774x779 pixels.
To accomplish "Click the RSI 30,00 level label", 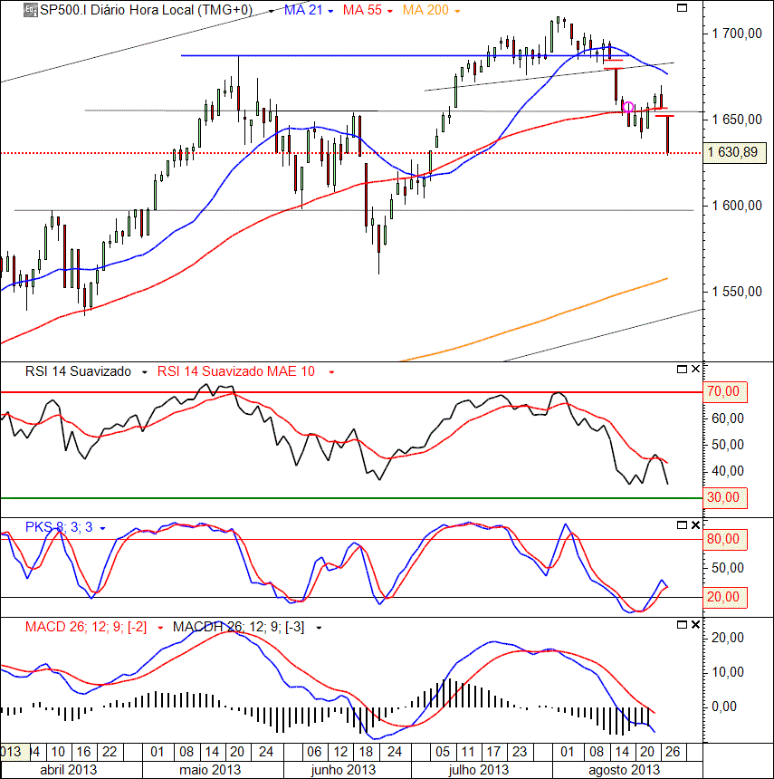I will click(x=725, y=498).
